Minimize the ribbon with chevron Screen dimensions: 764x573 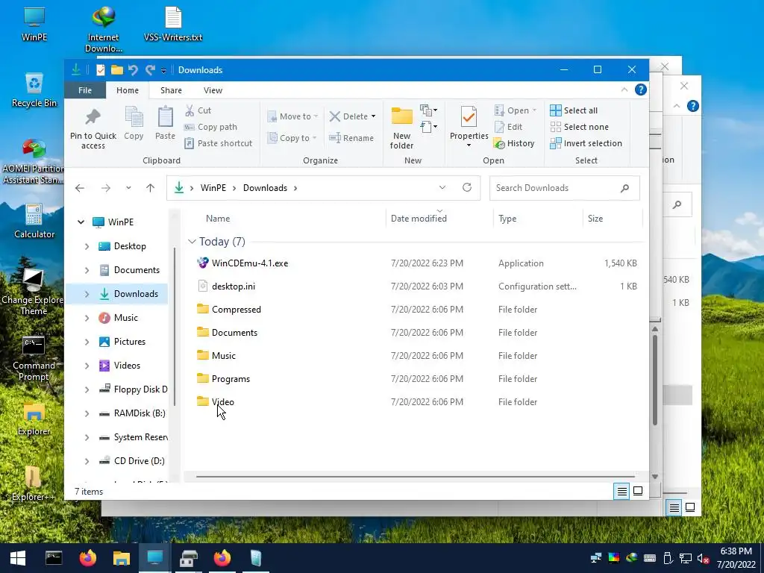click(x=624, y=90)
